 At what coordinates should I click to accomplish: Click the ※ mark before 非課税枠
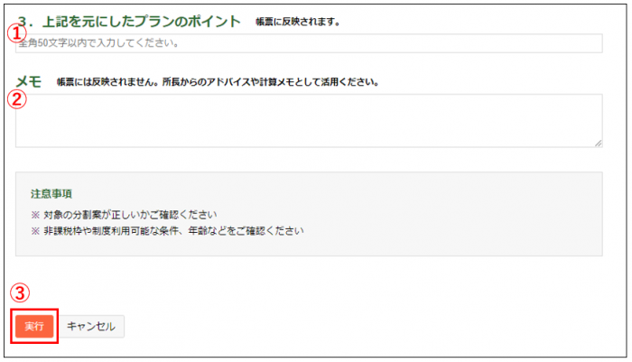tap(35, 231)
